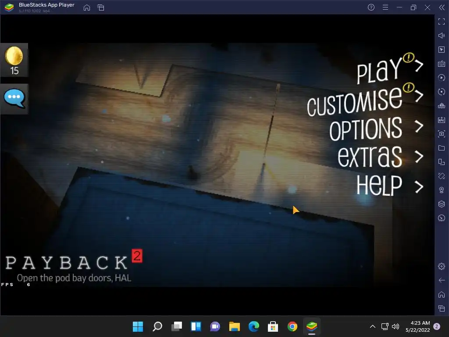Open the EXTRAS menu entry
Image resolution: width=449 pixels, height=337 pixels.
tap(370, 157)
